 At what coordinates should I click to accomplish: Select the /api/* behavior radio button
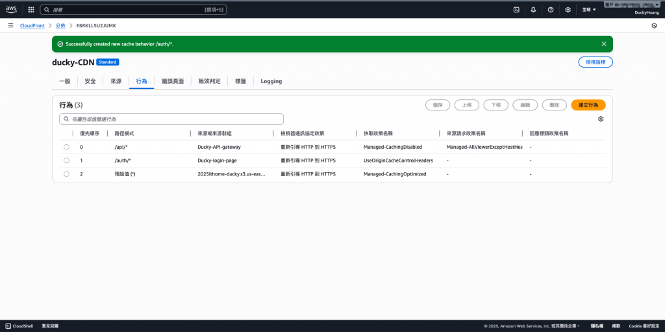tap(66, 147)
